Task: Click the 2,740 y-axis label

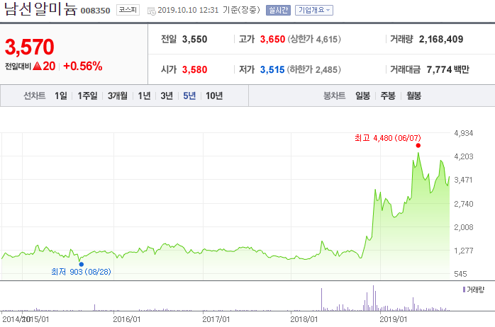Action: (x=463, y=204)
